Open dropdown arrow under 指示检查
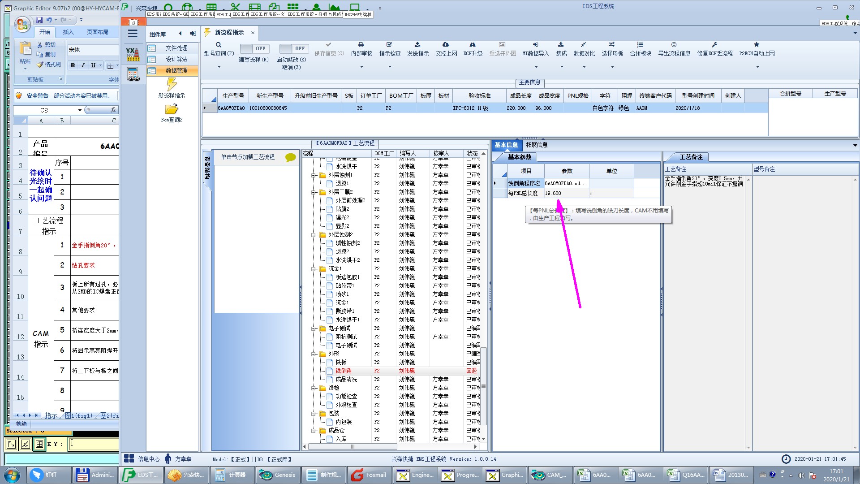 tap(390, 67)
